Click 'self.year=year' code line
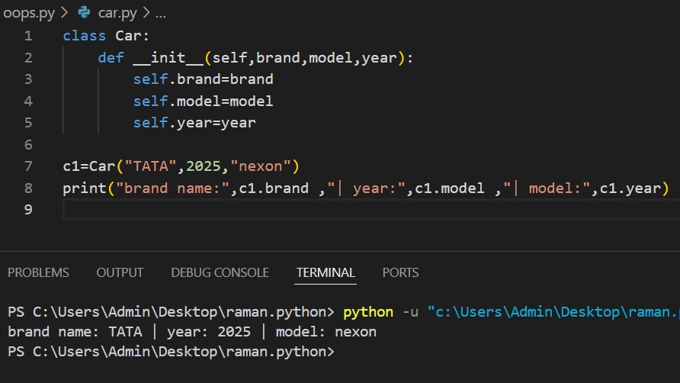The image size is (680, 383). click(x=194, y=123)
